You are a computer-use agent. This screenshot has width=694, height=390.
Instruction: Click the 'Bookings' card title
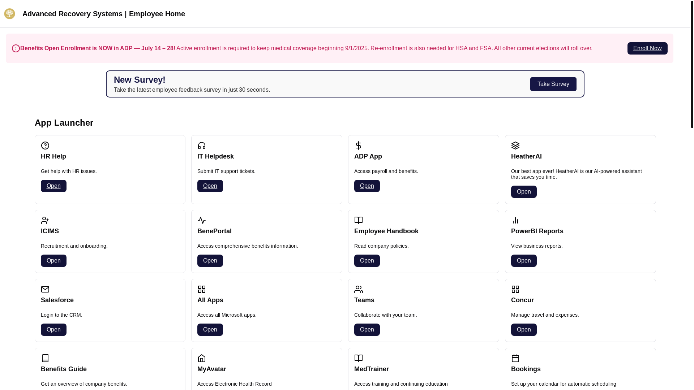pyautogui.click(x=526, y=369)
